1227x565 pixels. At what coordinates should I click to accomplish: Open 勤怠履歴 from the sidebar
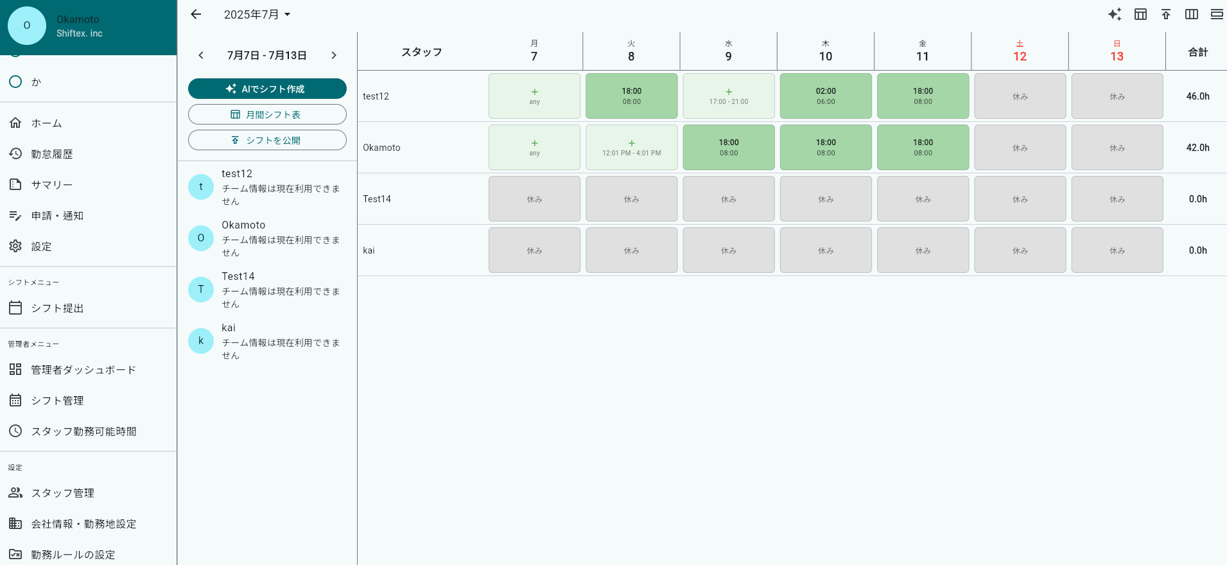tap(51, 154)
